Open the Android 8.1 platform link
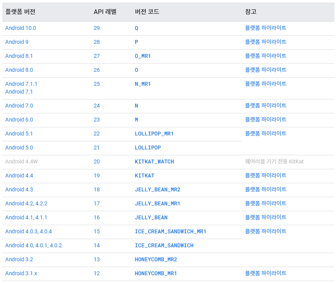 pos(19,56)
